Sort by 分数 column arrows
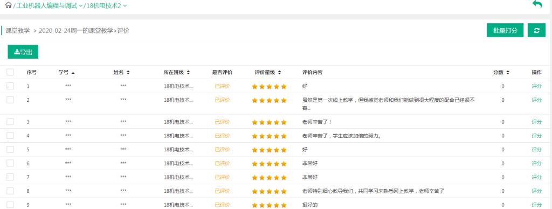This screenshot has width=552, height=209. point(508,73)
